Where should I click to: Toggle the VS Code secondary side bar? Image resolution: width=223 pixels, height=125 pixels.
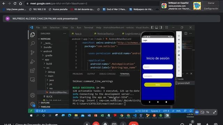click(x=161, y=27)
